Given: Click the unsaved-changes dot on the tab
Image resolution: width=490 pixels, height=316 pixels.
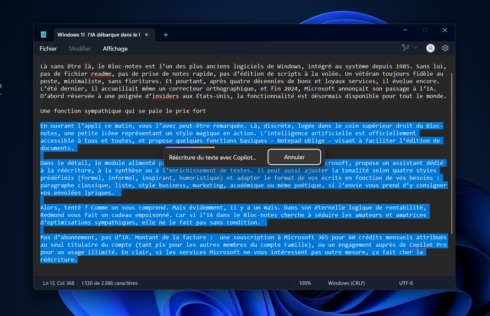Looking at the screenshot, I should [147, 34].
